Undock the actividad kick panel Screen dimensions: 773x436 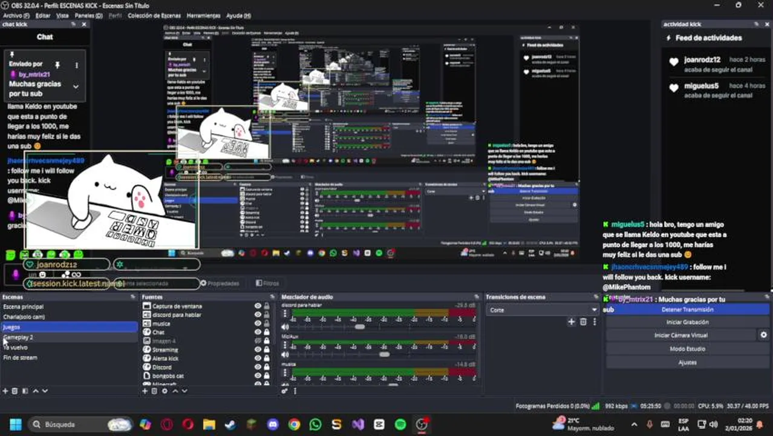pyautogui.click(x=757, y=24)
